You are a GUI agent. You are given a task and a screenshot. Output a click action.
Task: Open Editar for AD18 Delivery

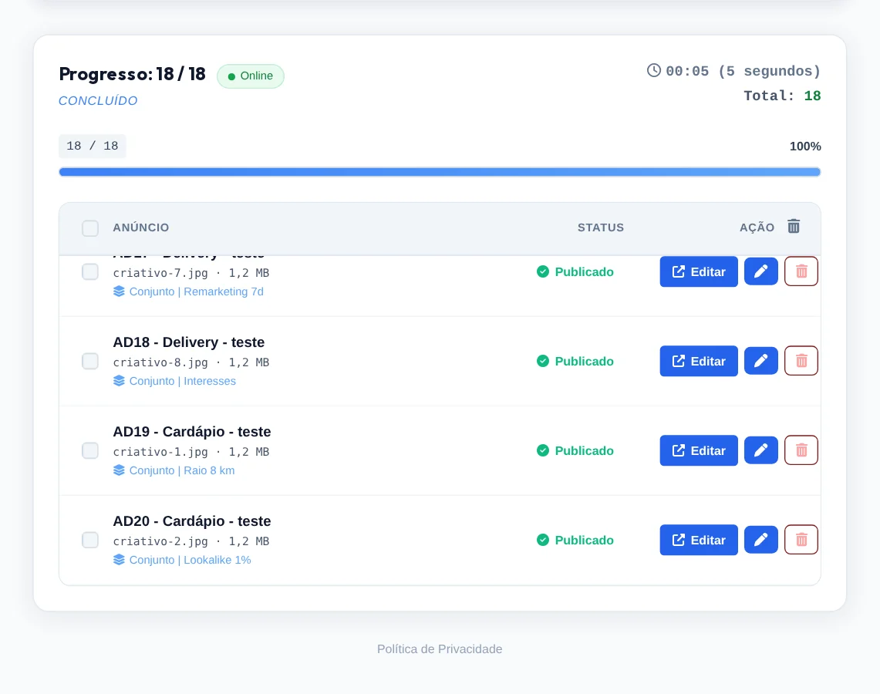click(x=699, y=361)
